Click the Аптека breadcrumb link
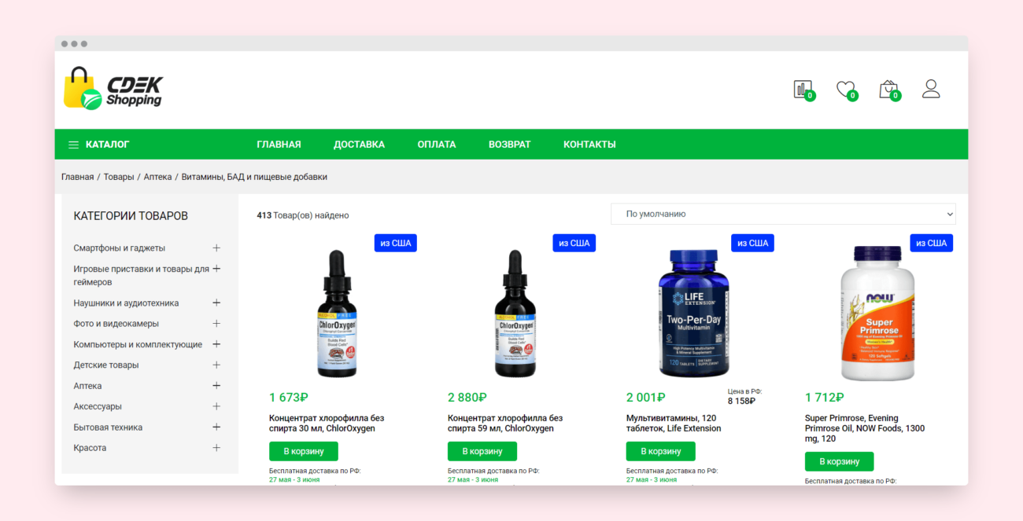The width and height of the screenshot is (1023, 521). [157, 177]
